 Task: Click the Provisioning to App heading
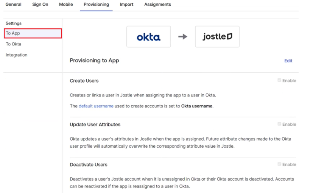click(x=94, y=61)
